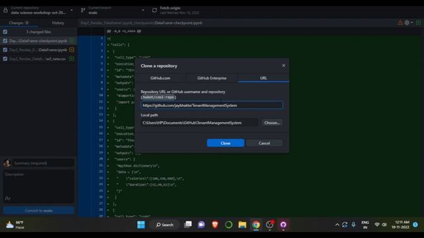Show hidden system tray icons chevron
424x238 pixels.
click(x=337, y=225)
